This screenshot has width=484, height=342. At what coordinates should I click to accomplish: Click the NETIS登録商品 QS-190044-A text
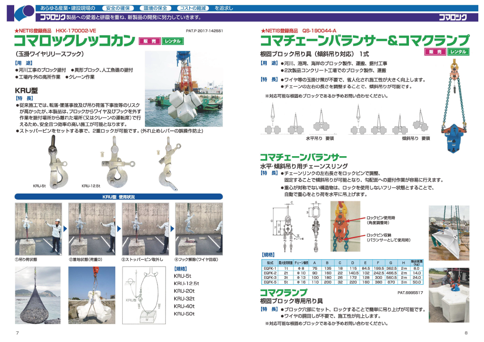click(298, 31)
